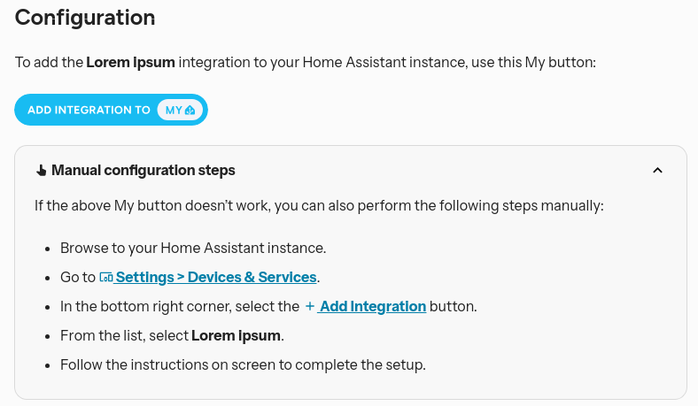Click the Browse to your Home Assistant step
698x406 pixels.
coord(193,249)
